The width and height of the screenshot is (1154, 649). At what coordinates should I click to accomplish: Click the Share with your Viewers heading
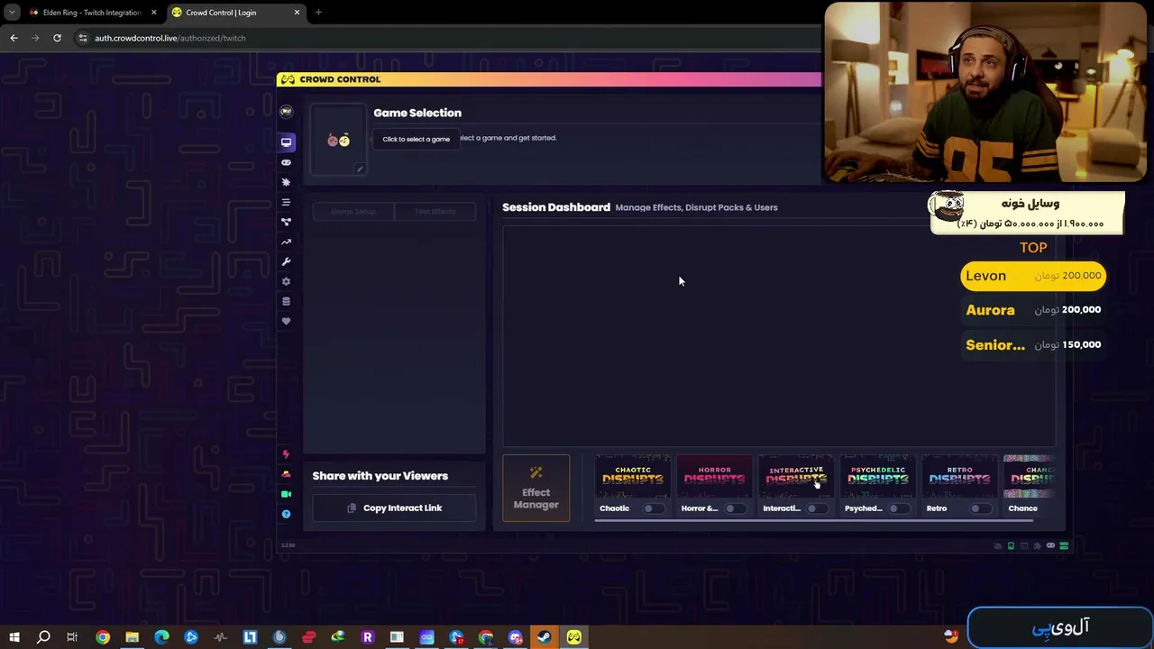coord(380,476)
